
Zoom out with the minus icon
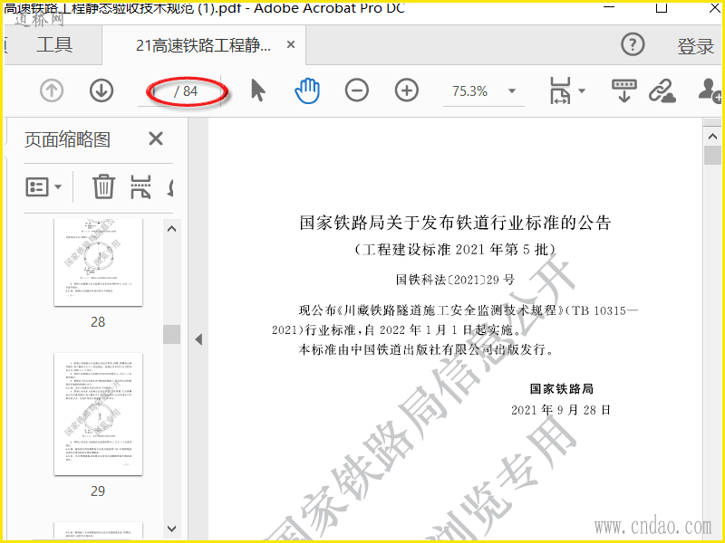pyautogui.click(x=357, y=90)
